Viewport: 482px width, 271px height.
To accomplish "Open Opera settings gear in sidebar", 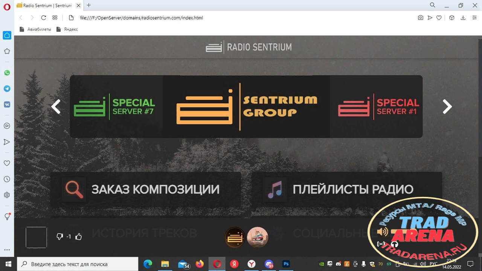I will (x=7, y=195).
